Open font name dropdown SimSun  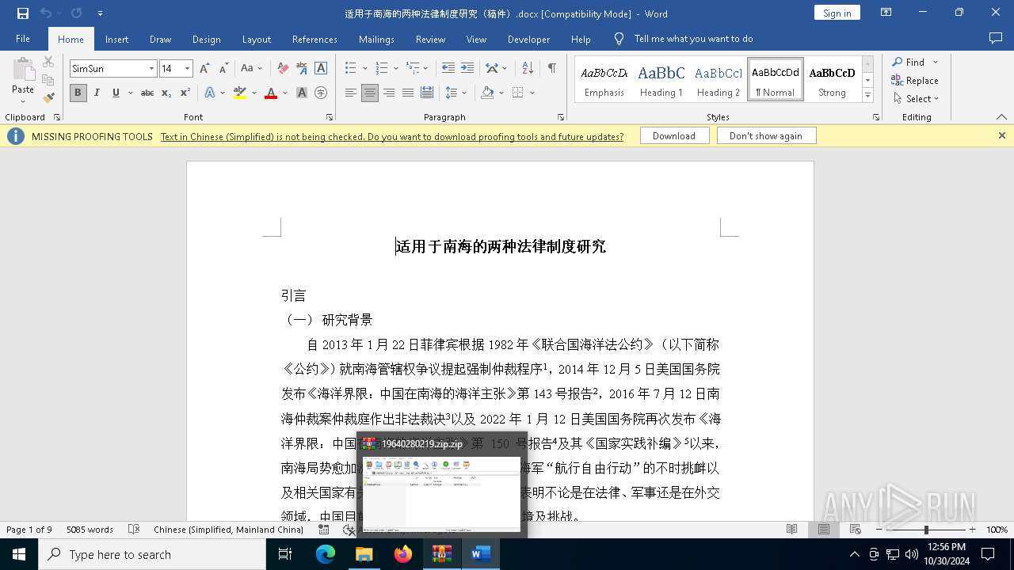151,69
